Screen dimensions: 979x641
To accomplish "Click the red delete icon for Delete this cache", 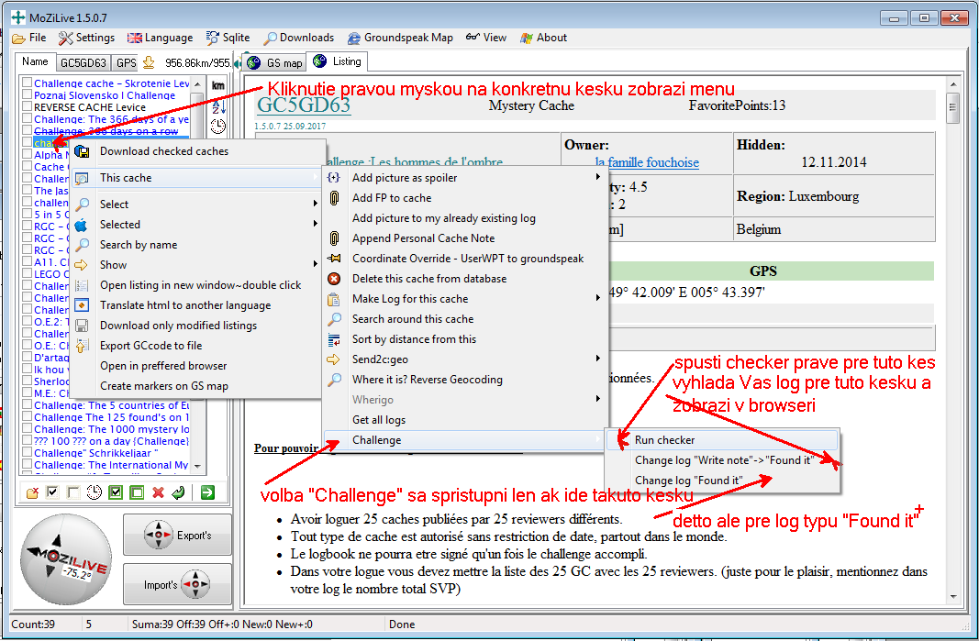I will click(x=334, y=279).
